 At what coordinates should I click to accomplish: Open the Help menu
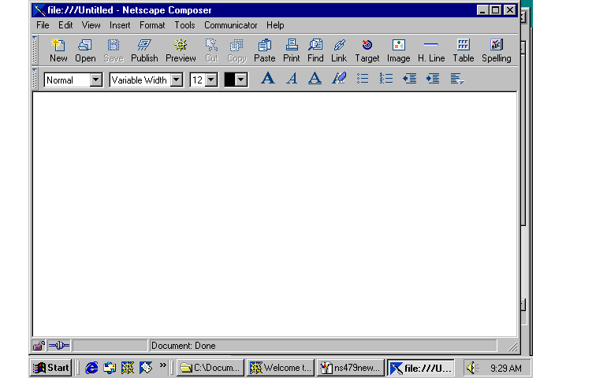[x=275, y=25]
